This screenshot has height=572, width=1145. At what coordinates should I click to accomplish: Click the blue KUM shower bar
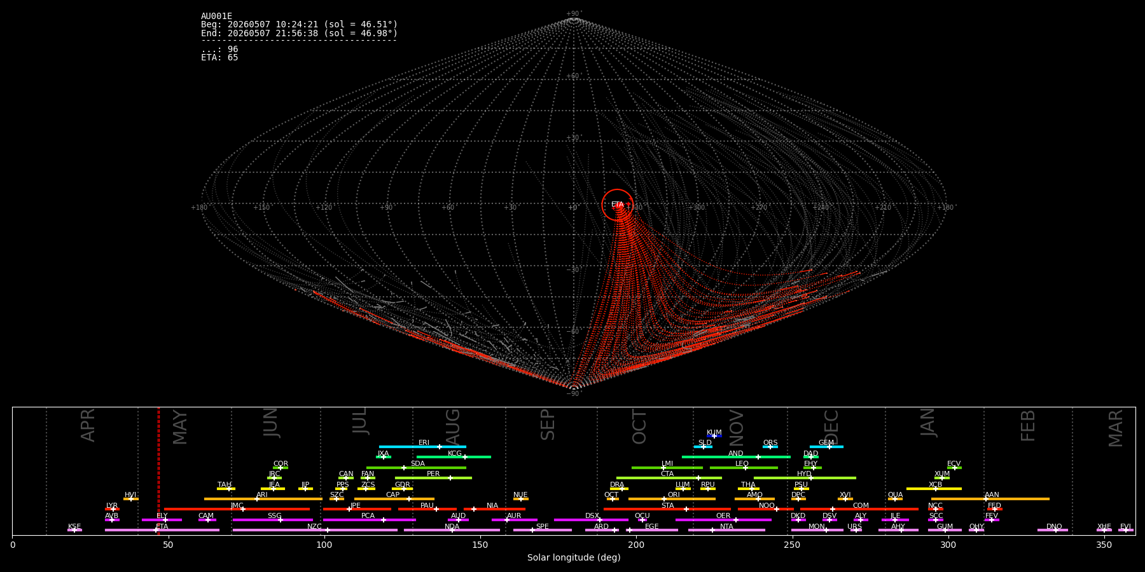[x=714, y=436]
